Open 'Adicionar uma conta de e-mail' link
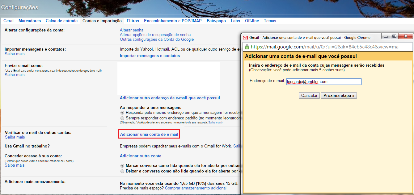Image resolution: width=414 pixels, height=195 pixels. [149, 134]
